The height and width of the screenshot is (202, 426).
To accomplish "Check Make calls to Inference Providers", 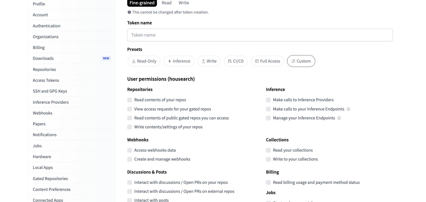I will [268, 100].
